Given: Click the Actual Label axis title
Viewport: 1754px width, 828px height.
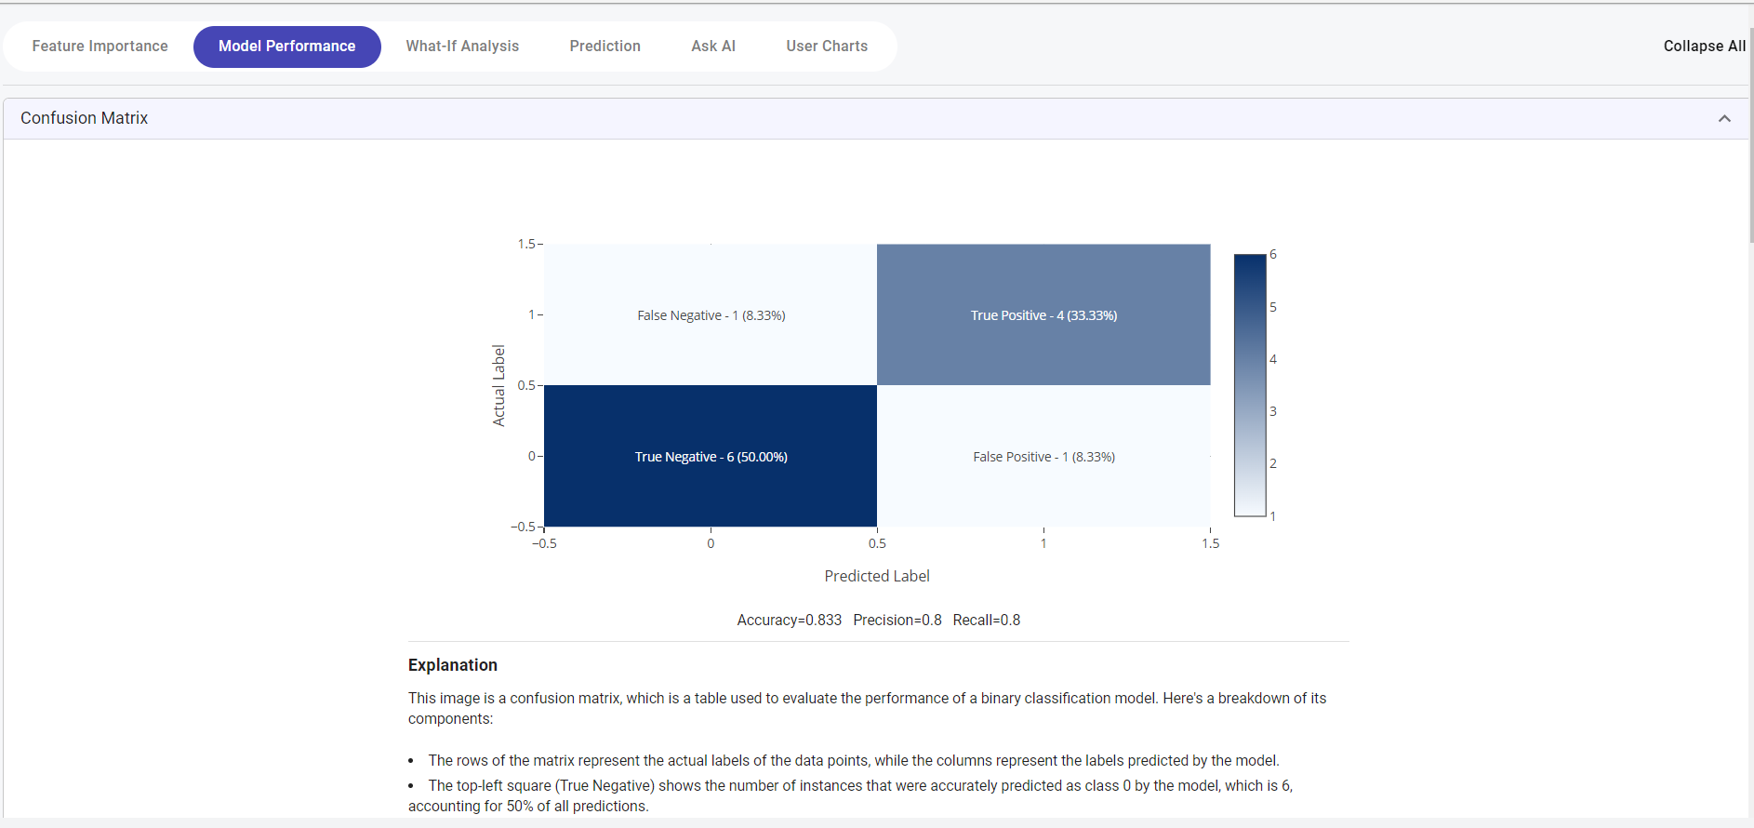Looking at the screenshot, I should click(498, 385).
